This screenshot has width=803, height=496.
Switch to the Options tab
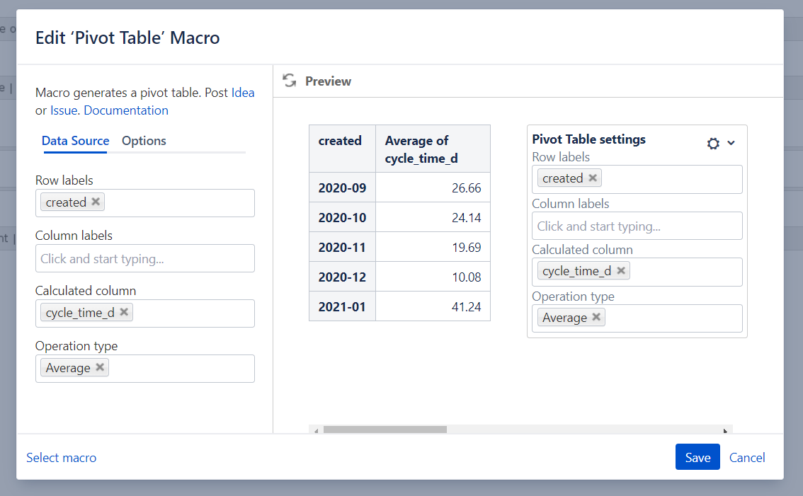tap(144, 141)
